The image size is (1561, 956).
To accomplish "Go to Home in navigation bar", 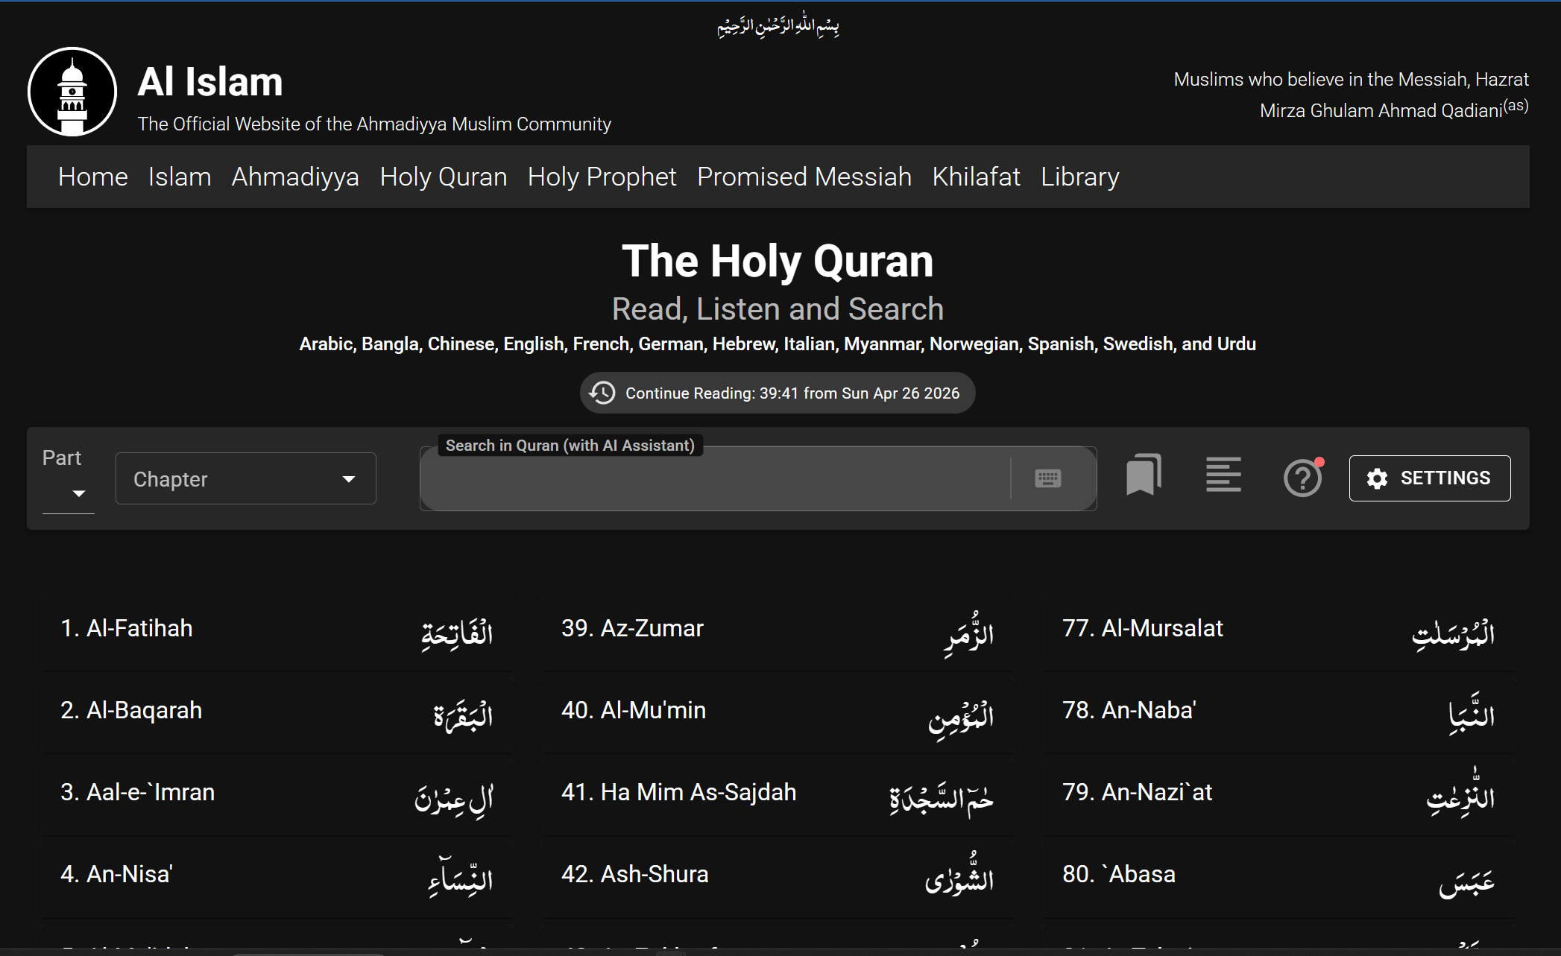I will tap(93, 177).
